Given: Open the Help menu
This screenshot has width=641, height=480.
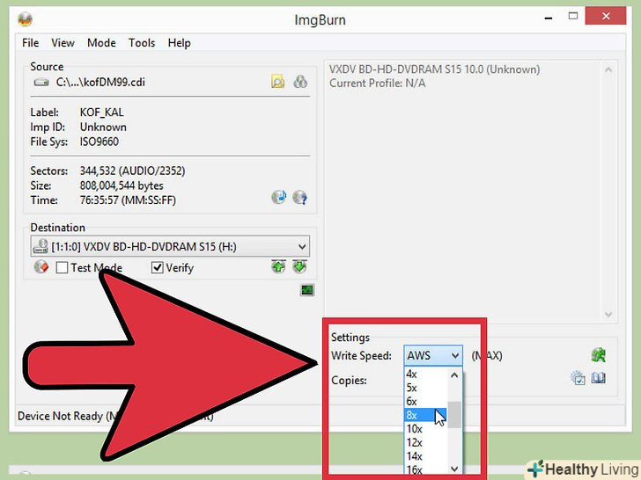Looking at the screenshot, I should (x=179, y=43).
